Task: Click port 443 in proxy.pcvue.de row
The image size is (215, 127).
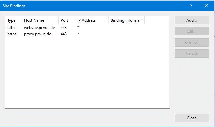Action: [x=64, y=34]
